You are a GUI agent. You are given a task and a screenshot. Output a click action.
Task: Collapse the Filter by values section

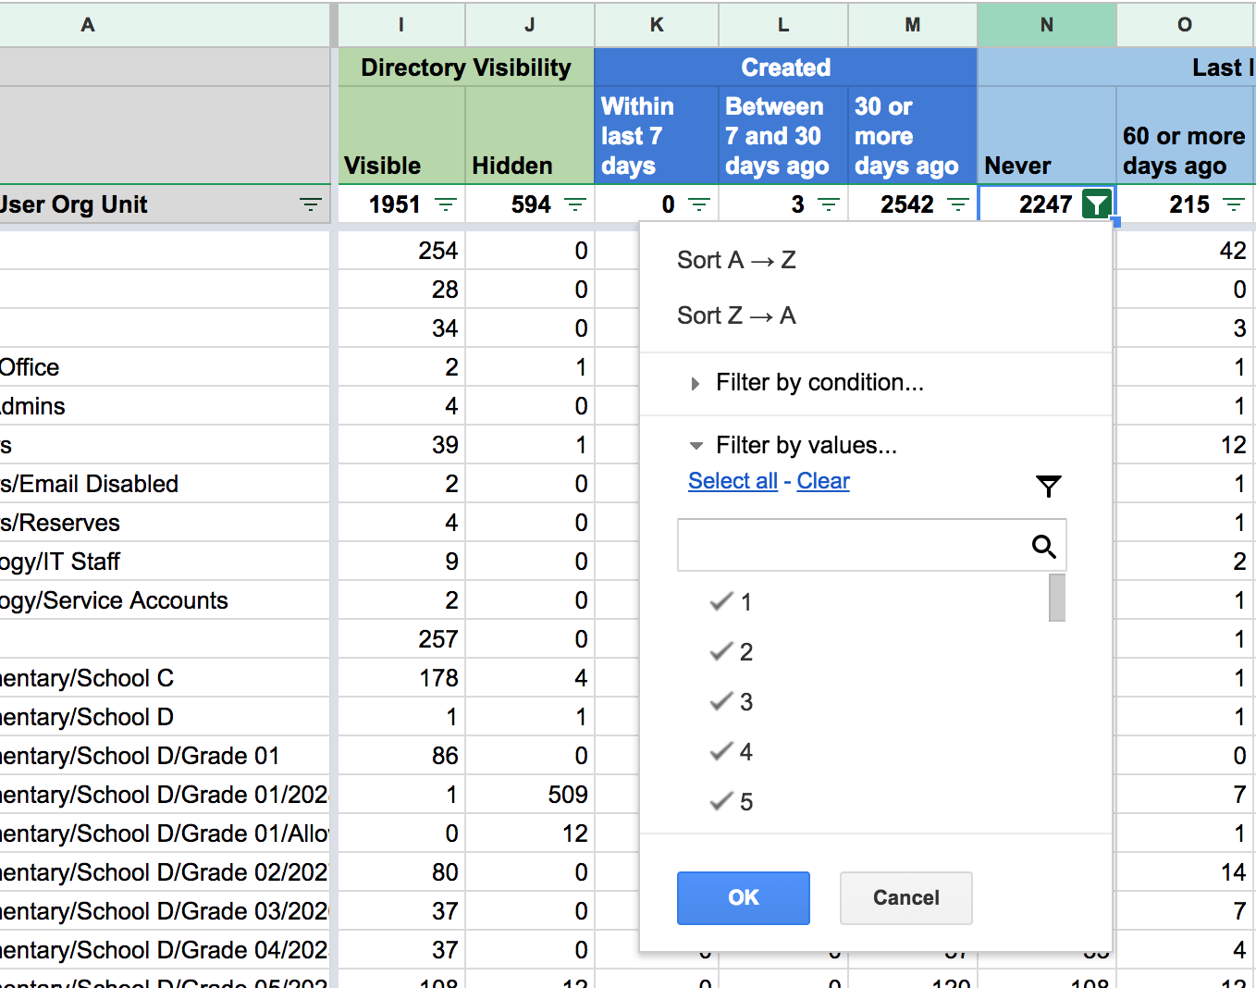pyautogui.click(x=696, y=446)
